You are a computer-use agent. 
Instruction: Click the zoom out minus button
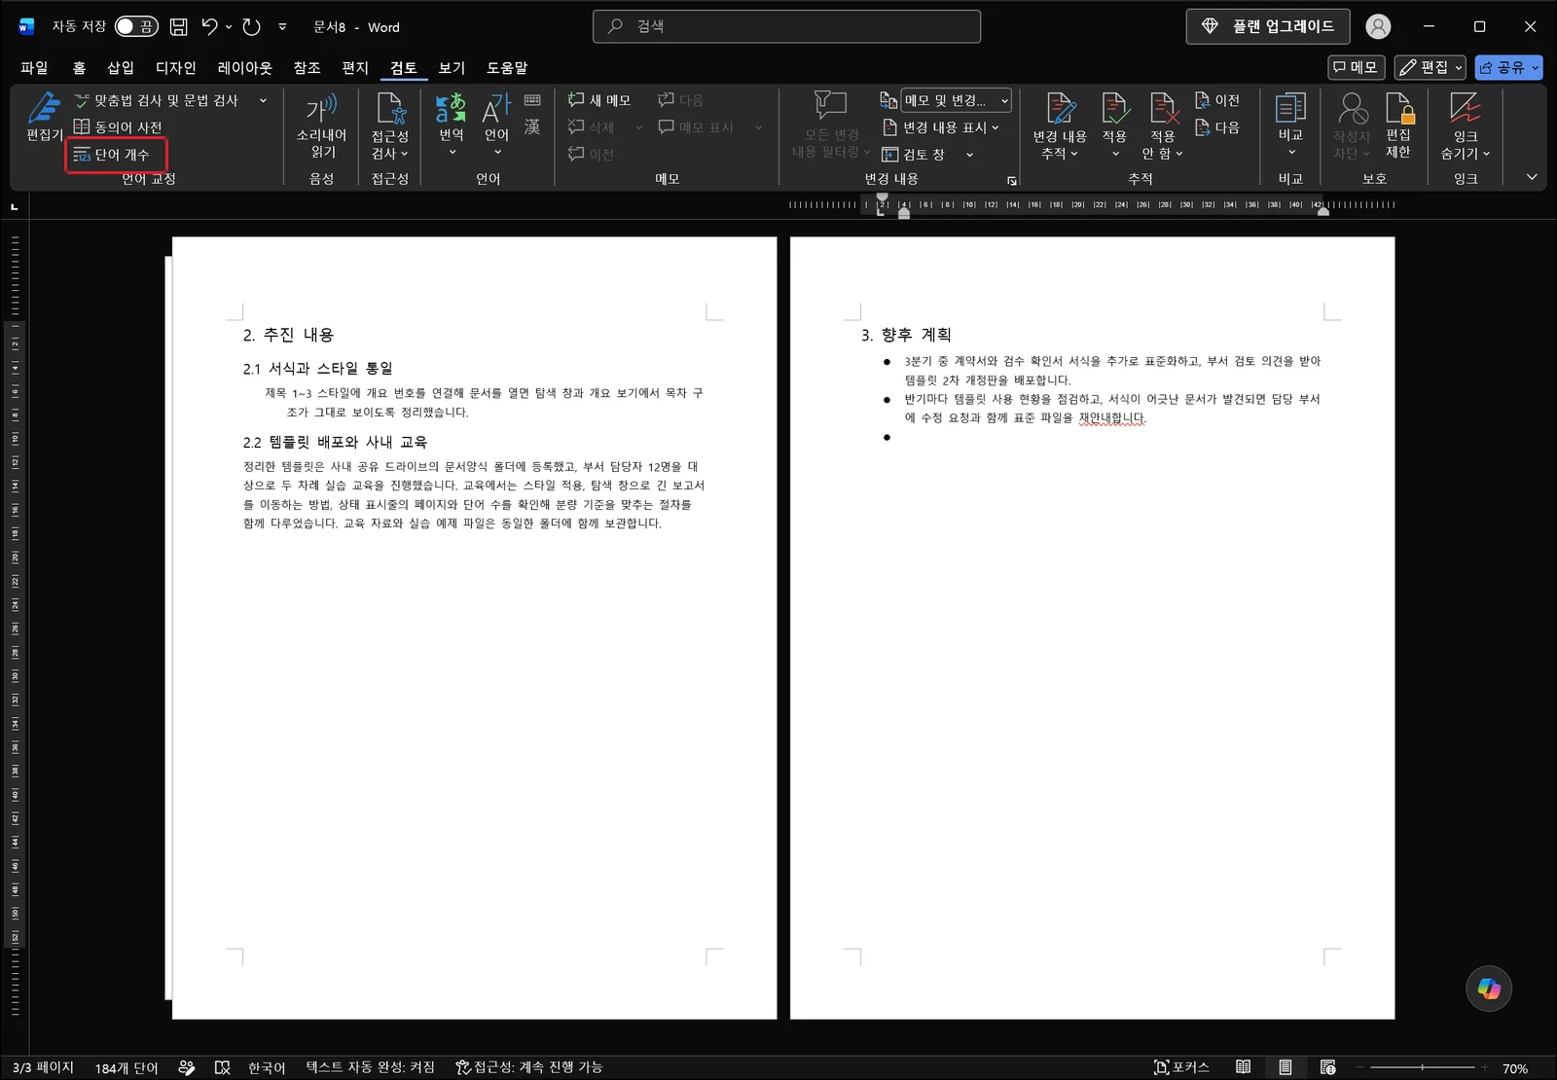(1360, 1067)
